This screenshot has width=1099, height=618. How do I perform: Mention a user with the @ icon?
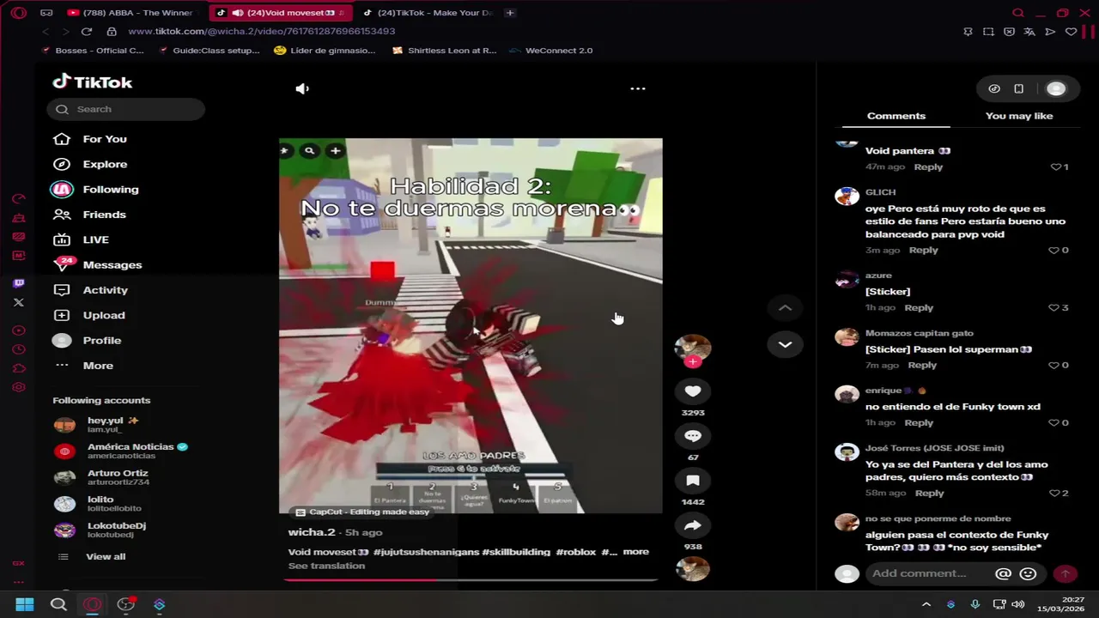[x=1003, y=573]
